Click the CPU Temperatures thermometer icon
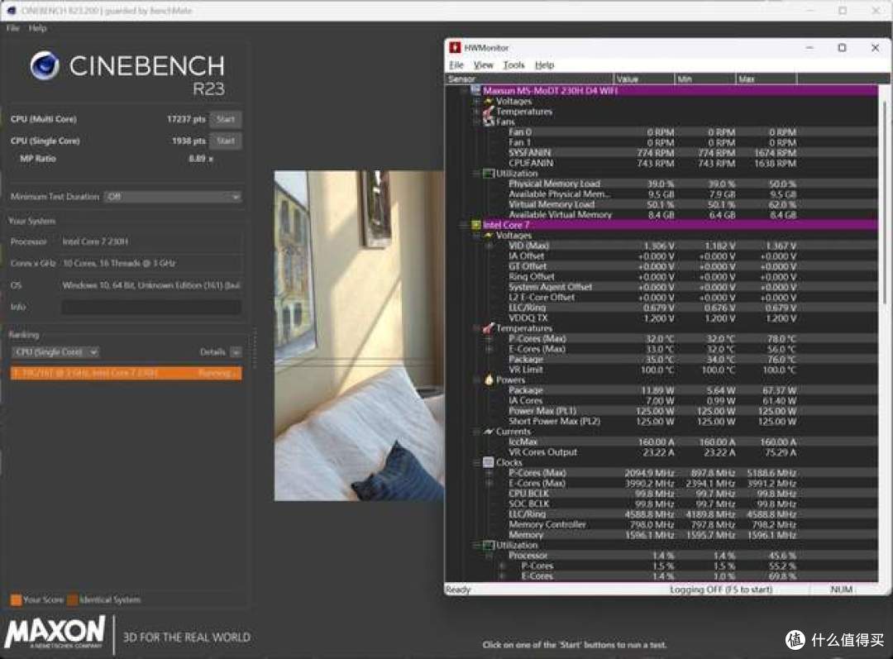This screenshot has height=659, width=893. click(488, 328)
